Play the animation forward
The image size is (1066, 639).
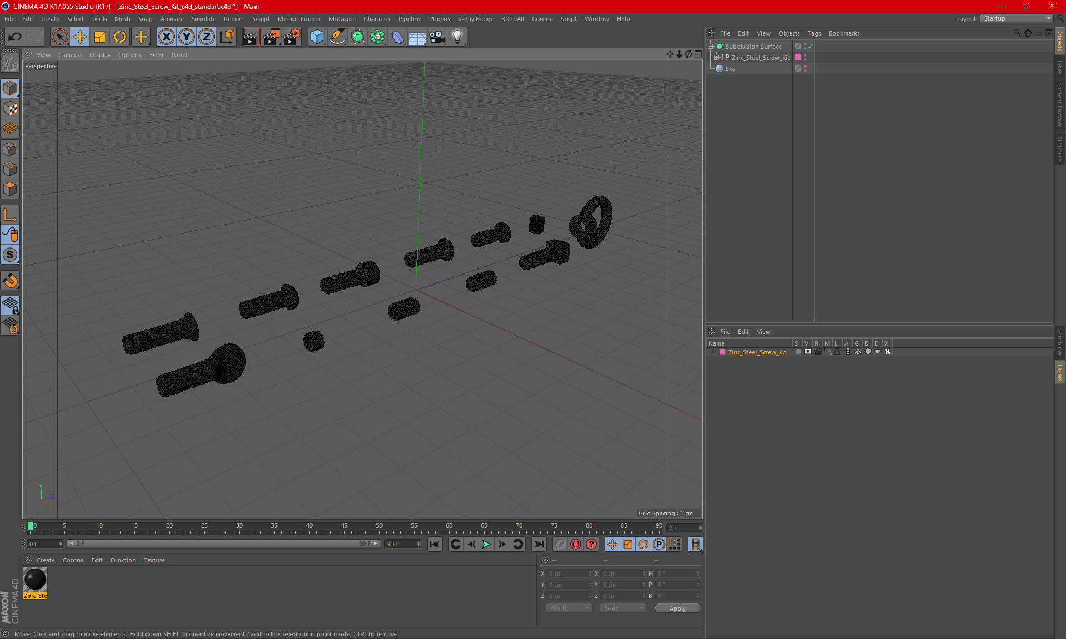[x=486, y=544]
